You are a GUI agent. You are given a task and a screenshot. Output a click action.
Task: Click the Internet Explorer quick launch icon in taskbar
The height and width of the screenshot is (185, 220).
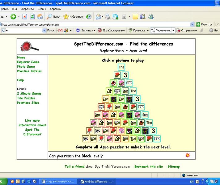[x=29, y=182]
